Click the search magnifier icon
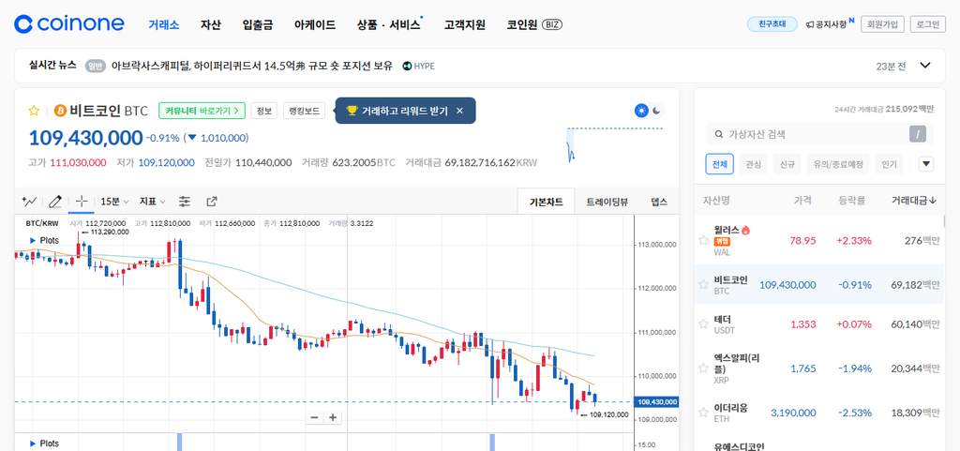Screen dimensions: 960x451 coord(717,134)
